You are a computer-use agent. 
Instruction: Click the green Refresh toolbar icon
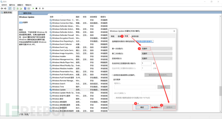[x=17, y=8]
